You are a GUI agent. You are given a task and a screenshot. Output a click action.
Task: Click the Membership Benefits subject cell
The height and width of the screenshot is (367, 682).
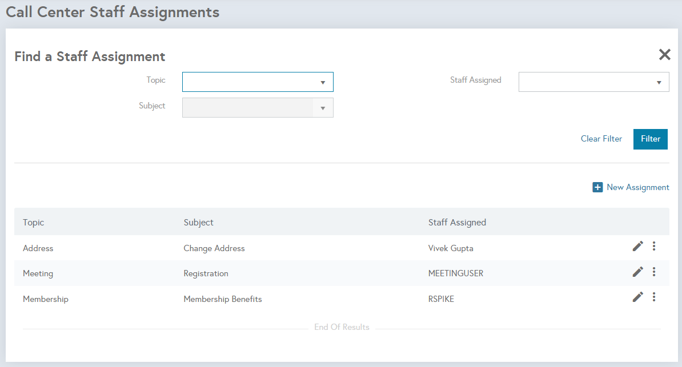[x=223, y=299]
